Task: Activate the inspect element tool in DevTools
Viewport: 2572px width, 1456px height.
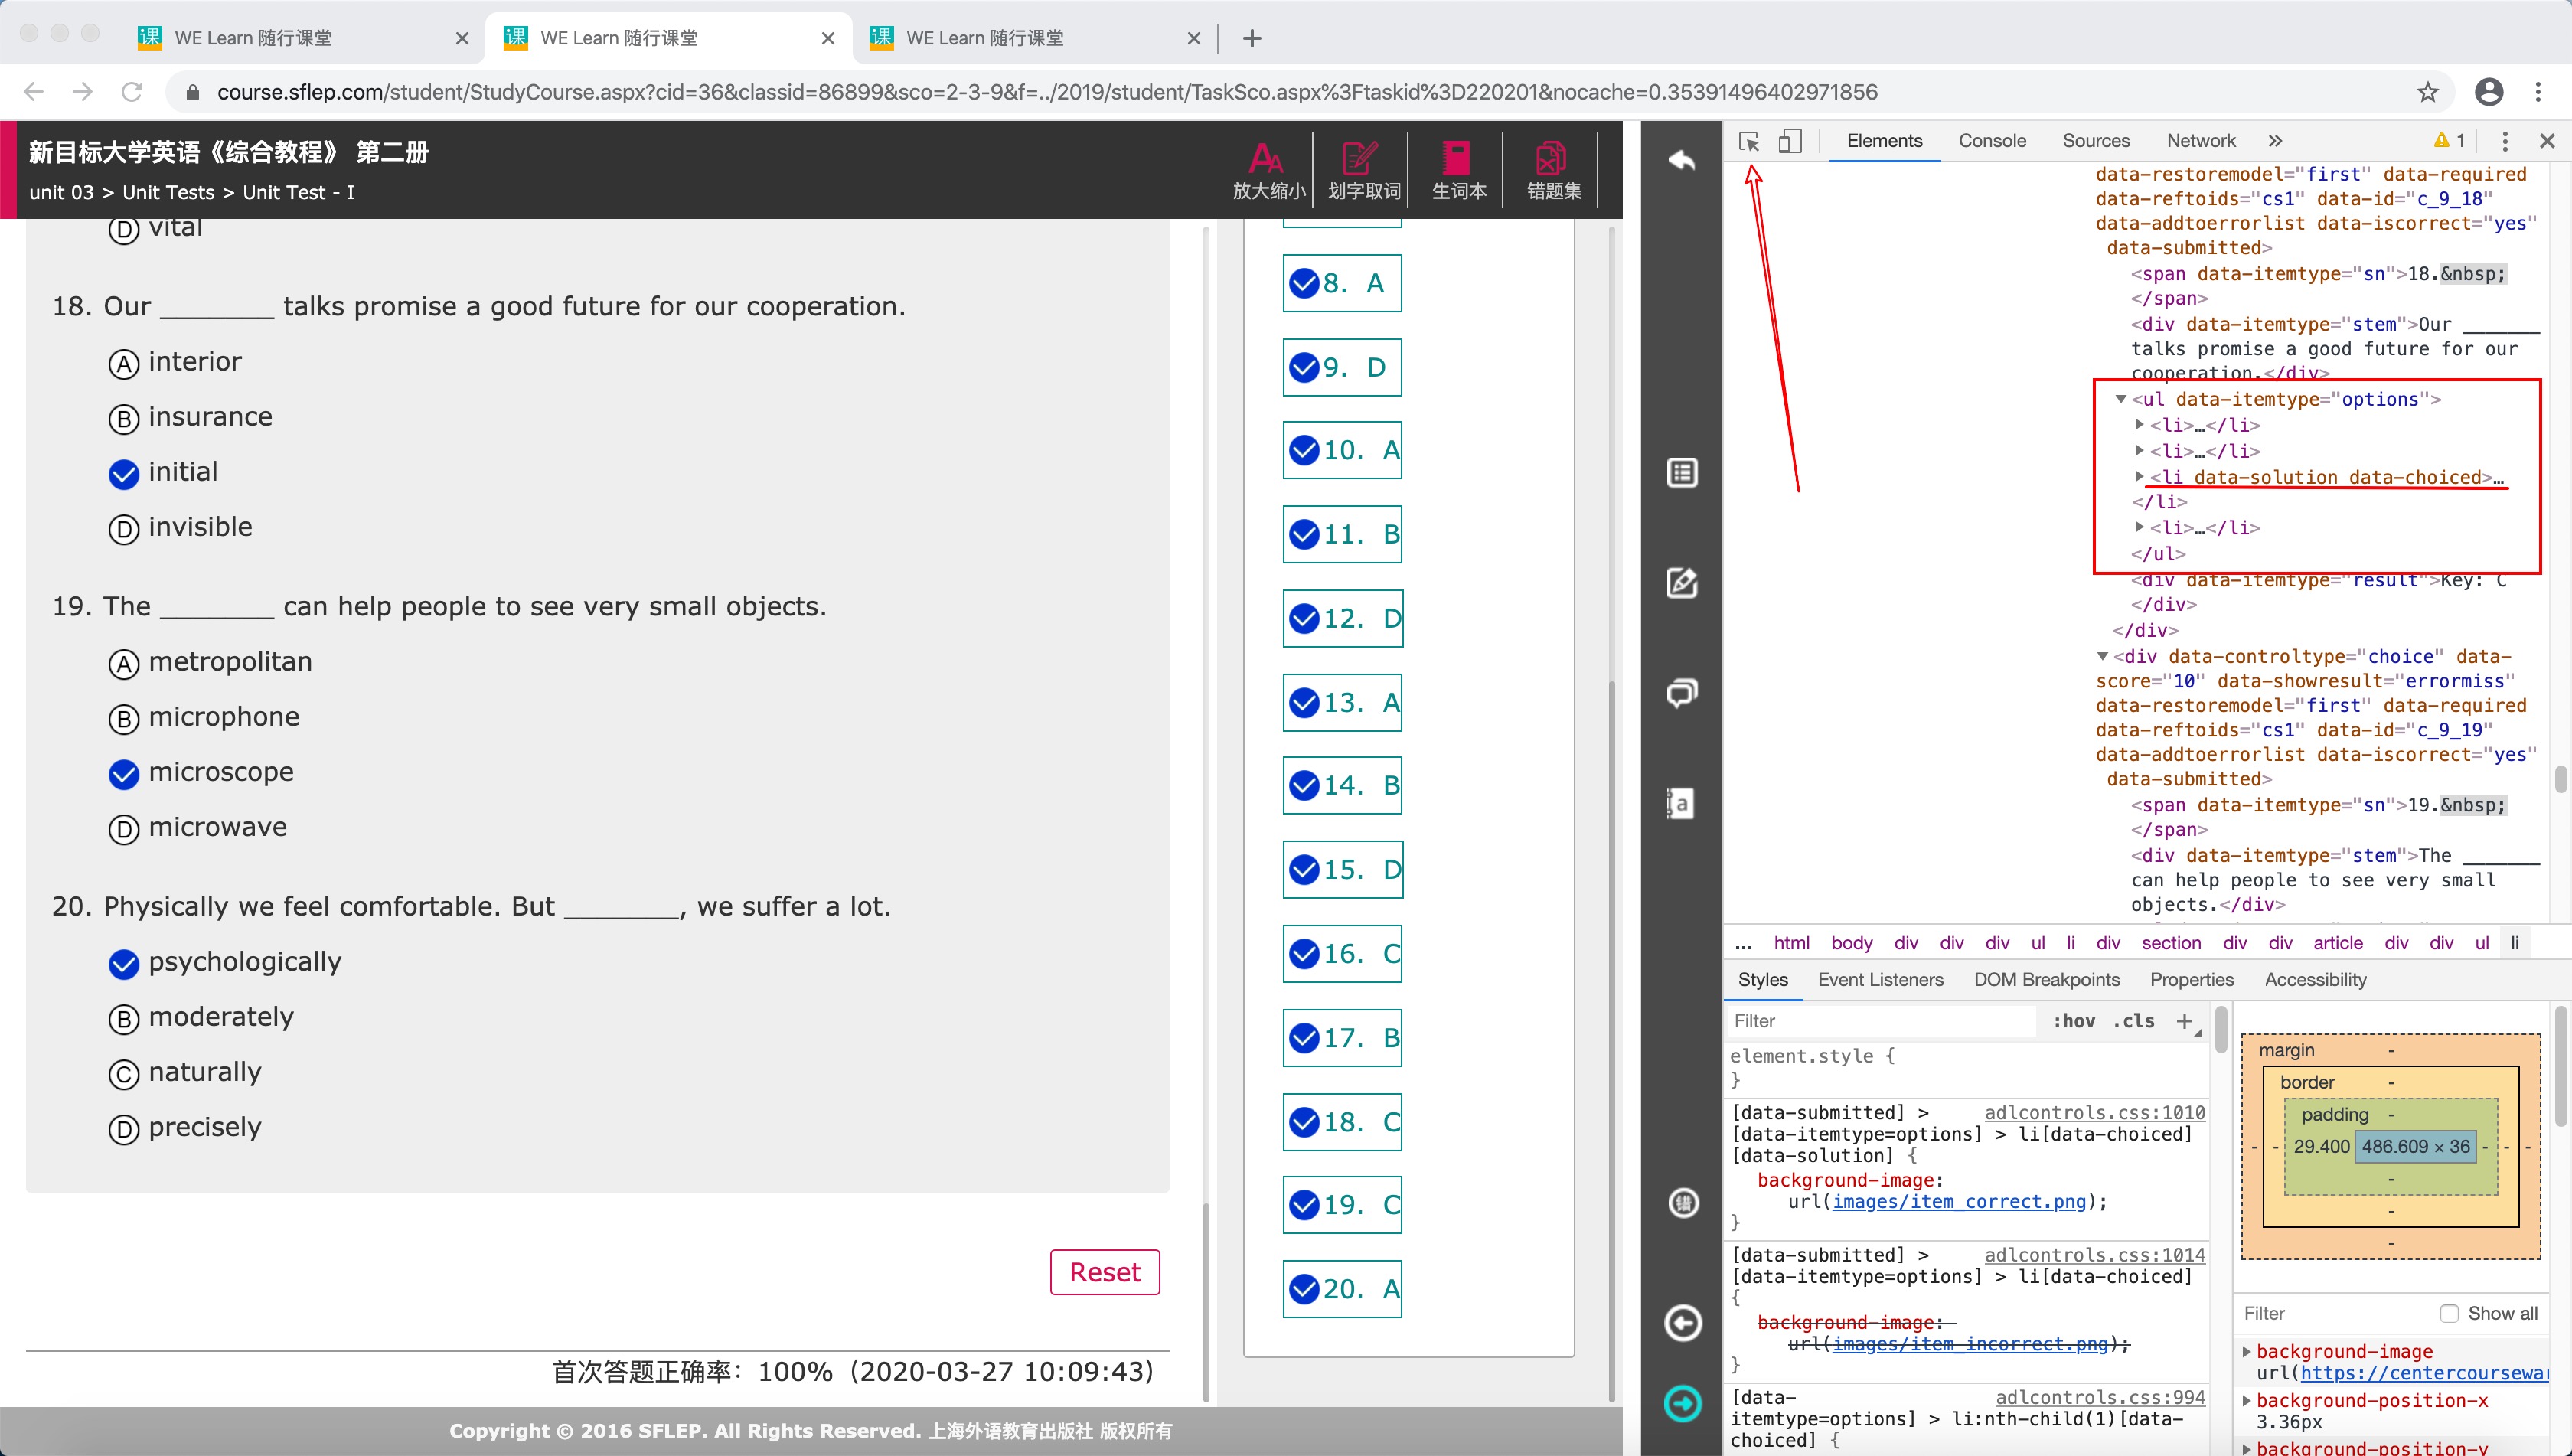Action: click(1749, 141)
